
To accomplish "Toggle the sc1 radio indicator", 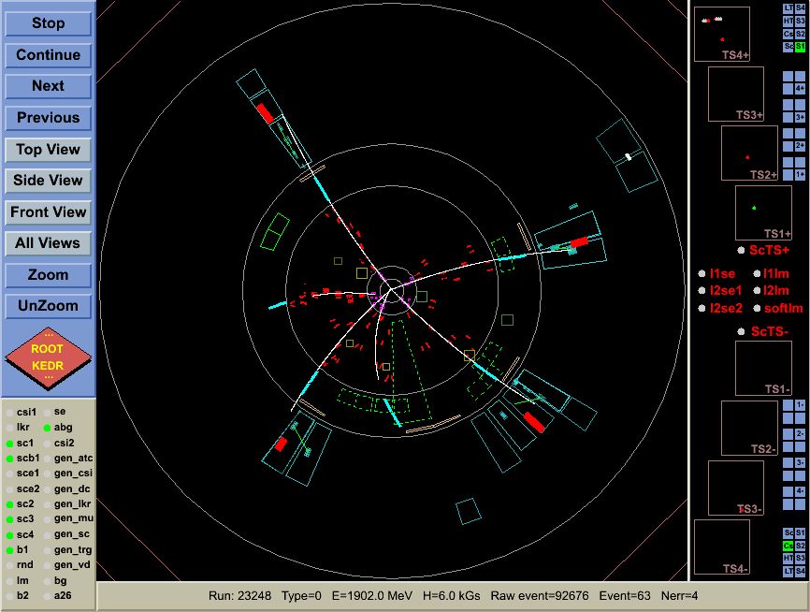I will point(9,443).
